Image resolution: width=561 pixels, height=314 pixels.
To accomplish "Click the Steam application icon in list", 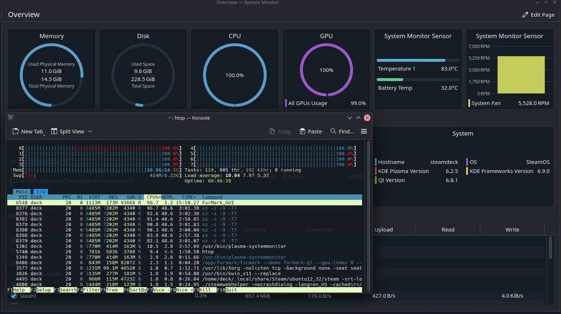I will click(x=14, y=296).
